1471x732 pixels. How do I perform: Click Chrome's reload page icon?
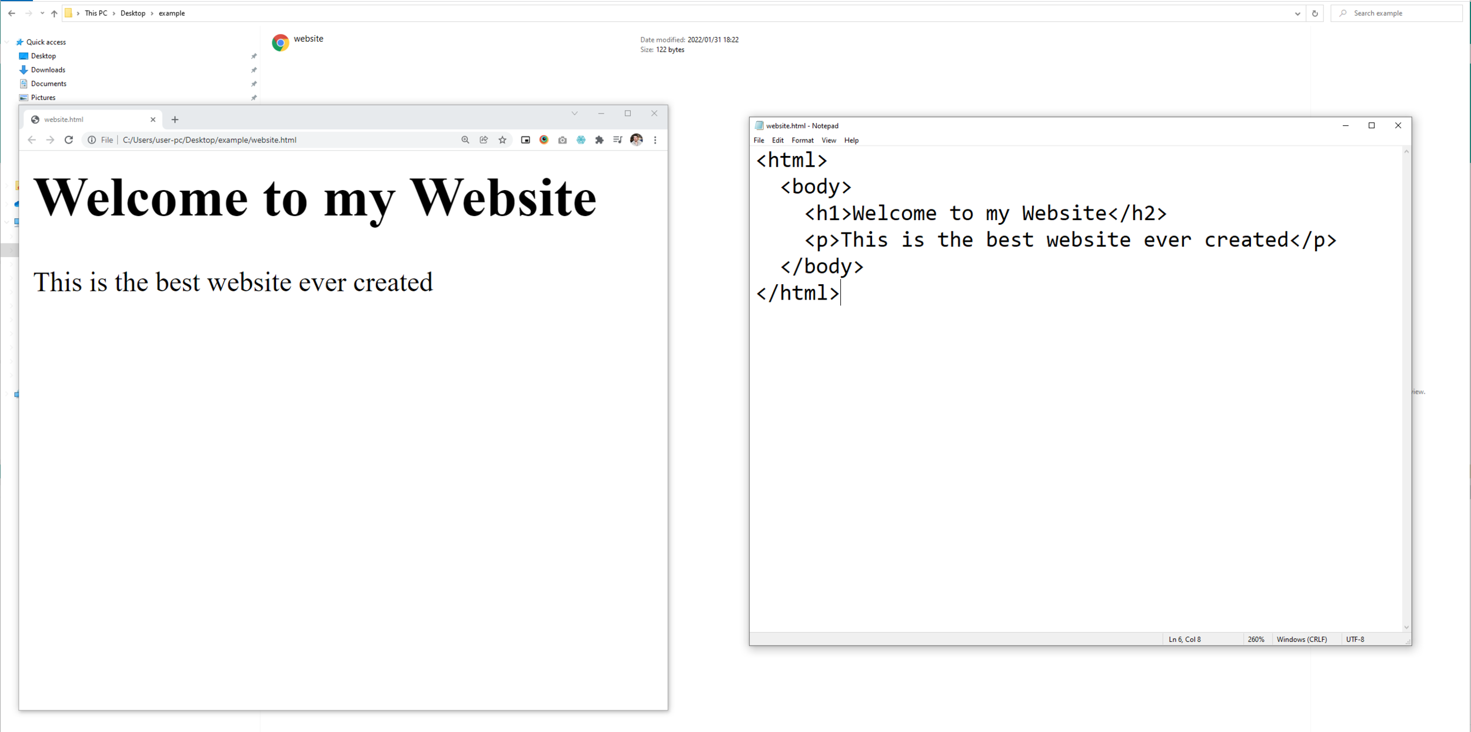tap(69, 140)
